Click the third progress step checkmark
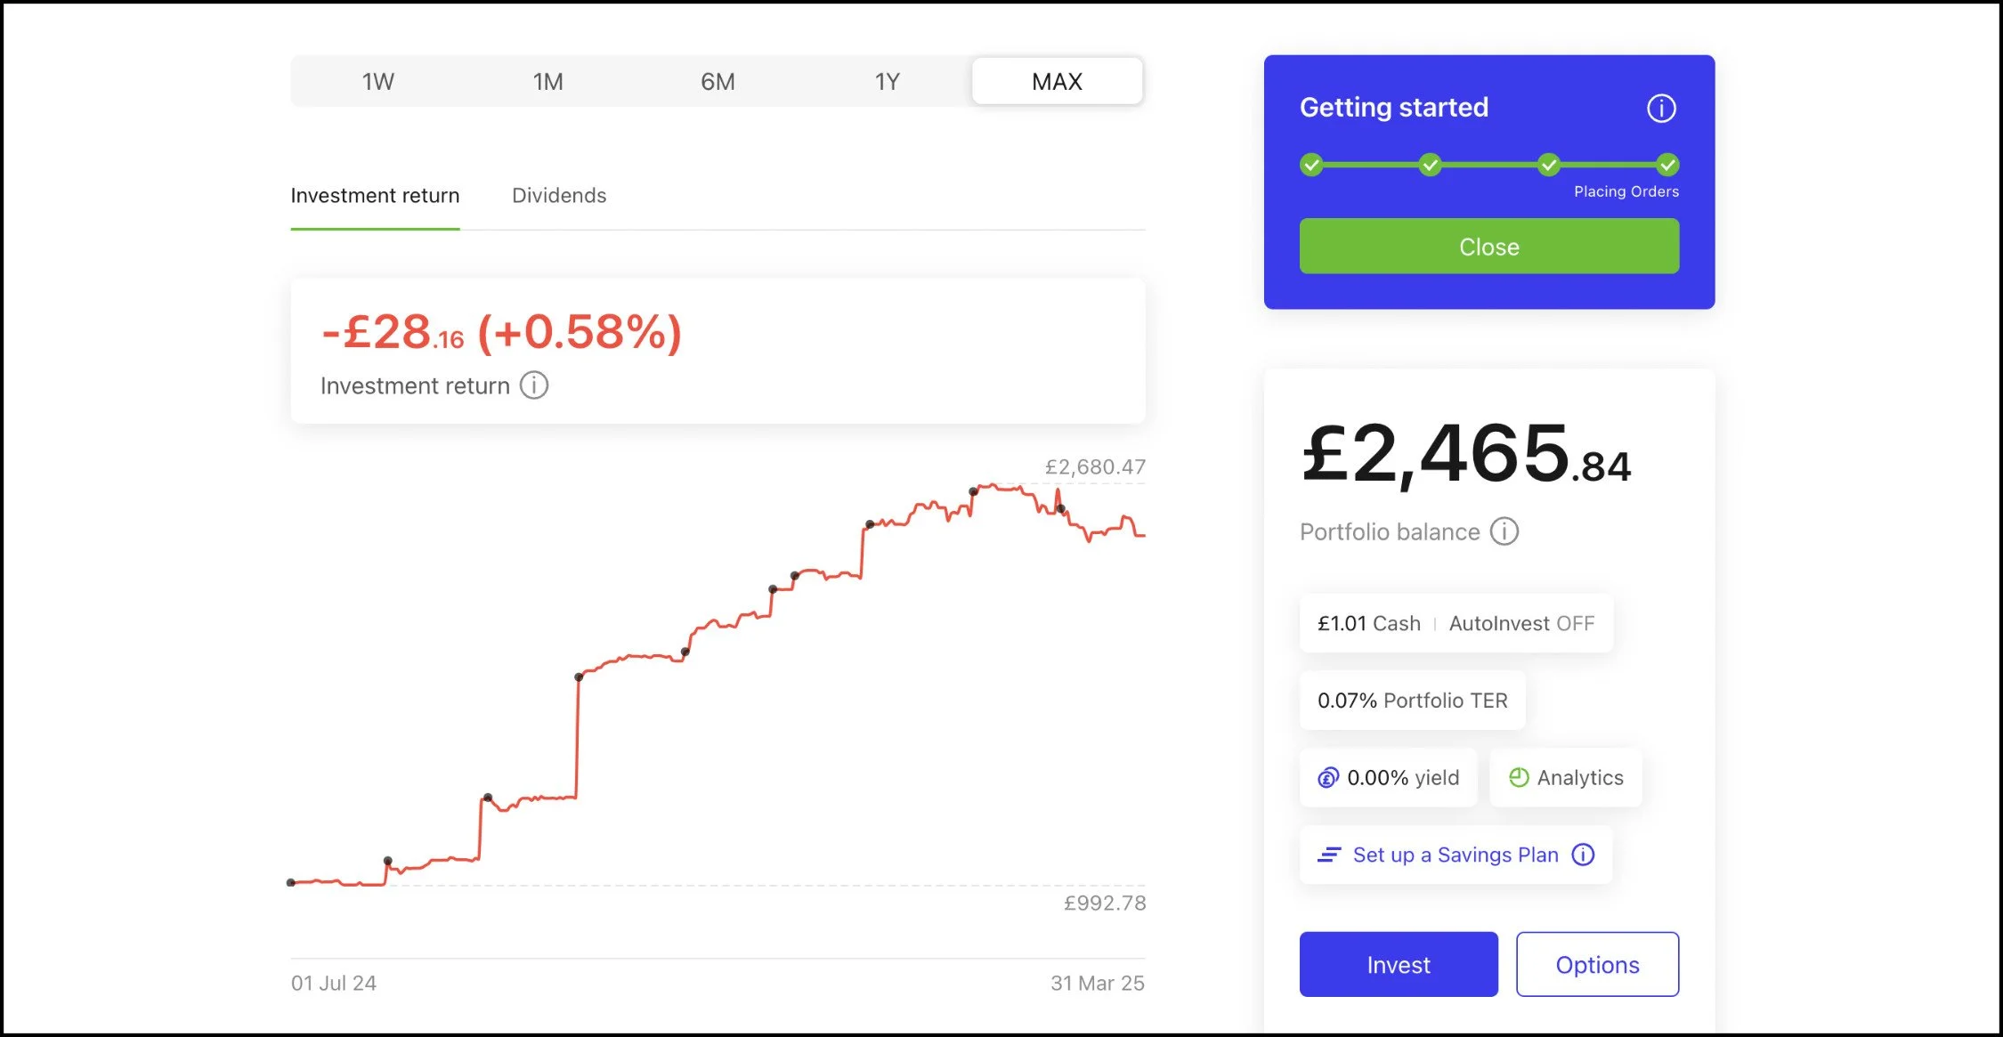The height and width of the screenshot is (1037, 2003). tap(1549, 165)
